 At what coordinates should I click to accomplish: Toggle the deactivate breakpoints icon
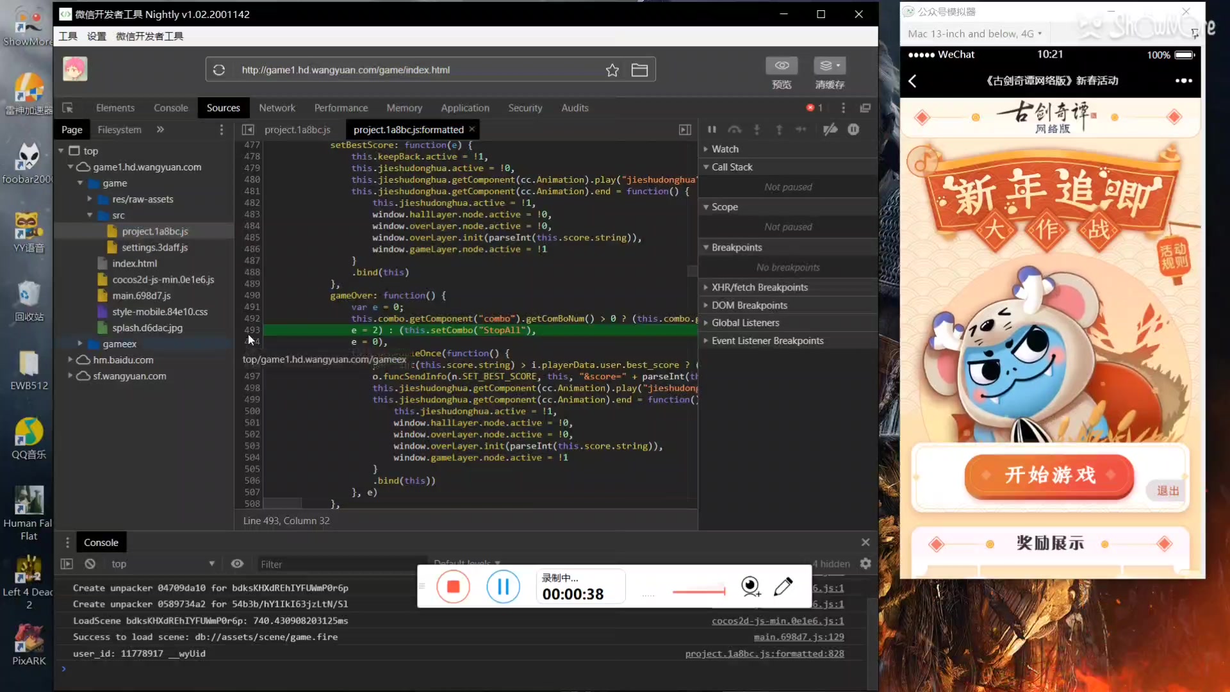coord(830,128)
